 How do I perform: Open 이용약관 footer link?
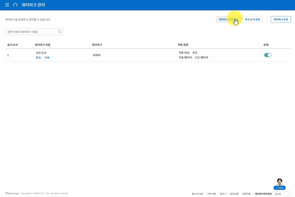[x=246, y=194]
